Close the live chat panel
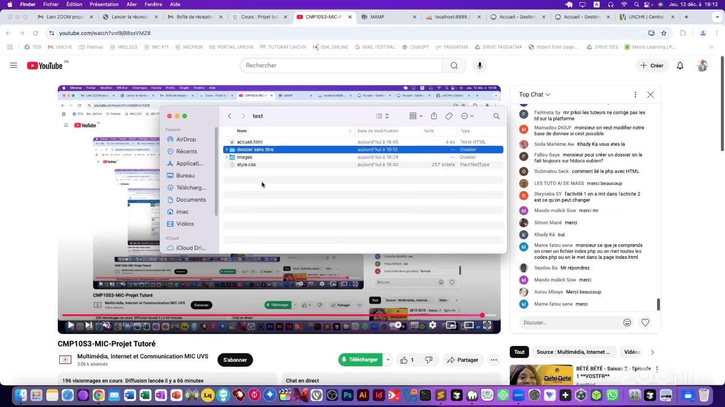Image resolution: width=725 pixels, height=407 pixels. (x=650, y=94)
